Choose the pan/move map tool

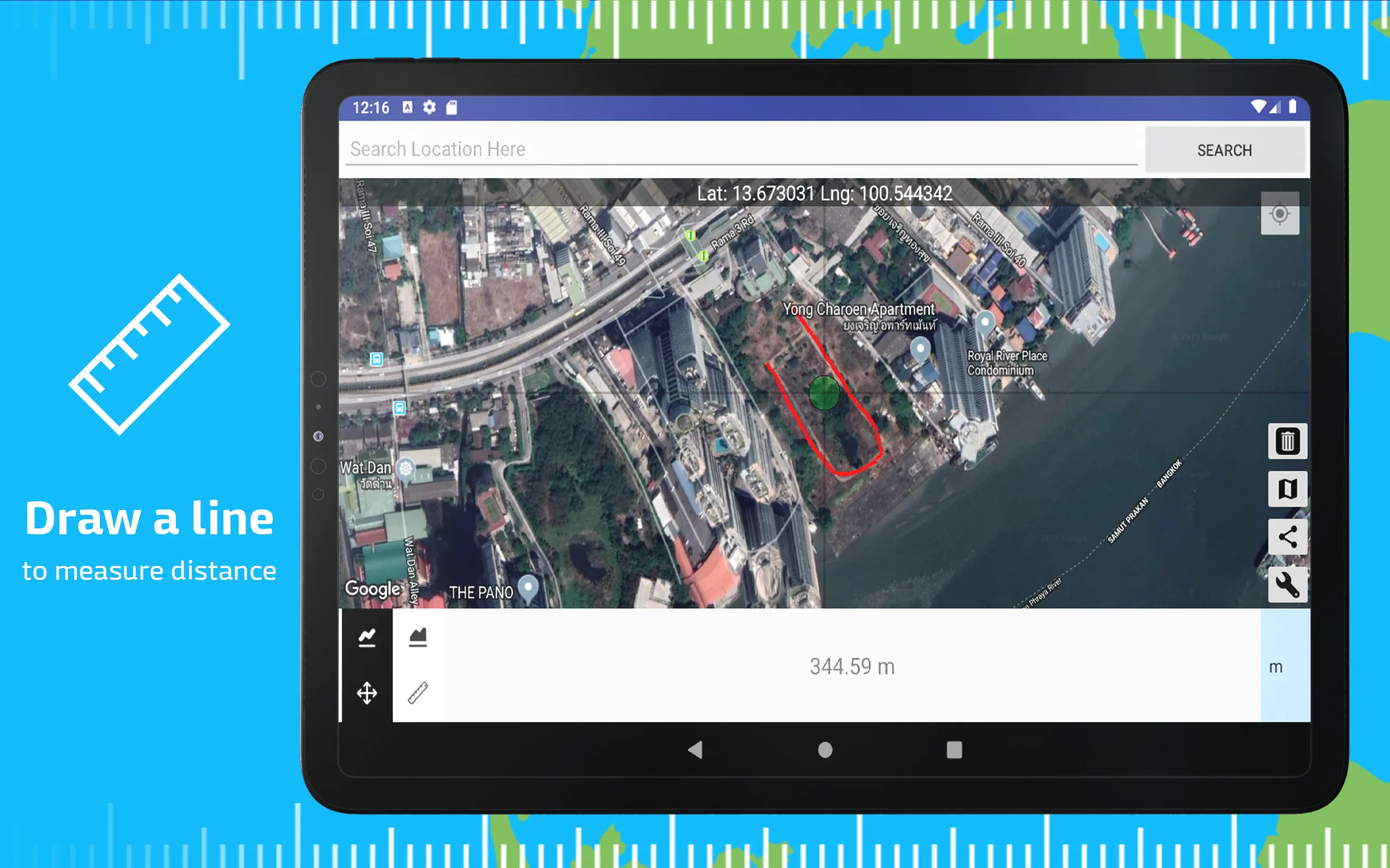367,693
